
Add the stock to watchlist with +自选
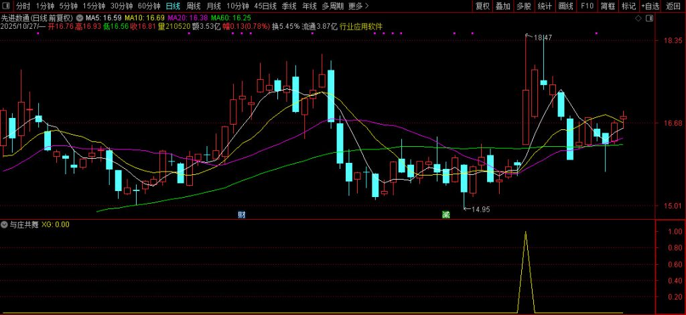[650, 6]
